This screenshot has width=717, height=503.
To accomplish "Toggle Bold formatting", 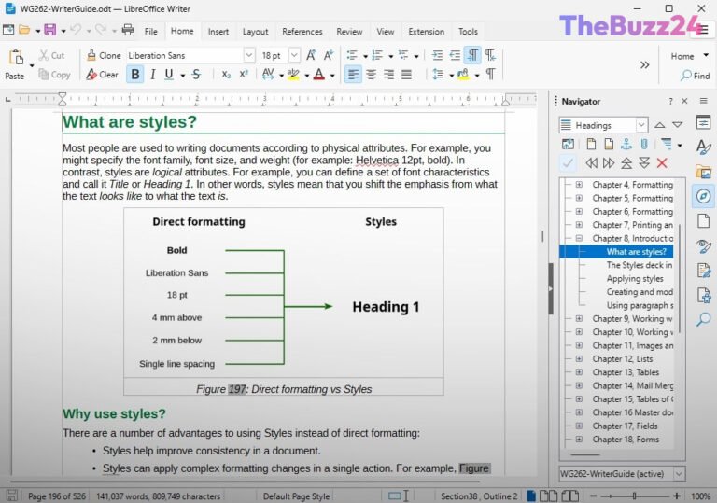I will pyautogui.click(x=134, y=75).
